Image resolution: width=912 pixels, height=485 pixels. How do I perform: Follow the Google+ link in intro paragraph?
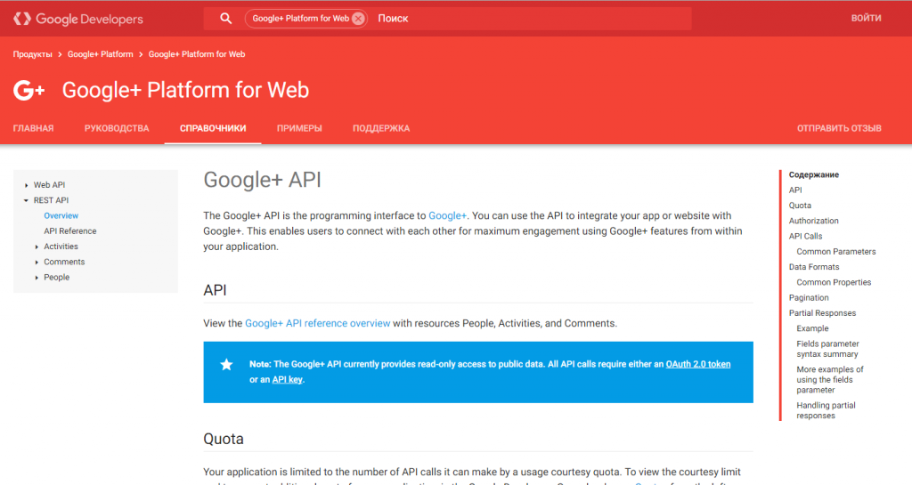click(447, 215)
